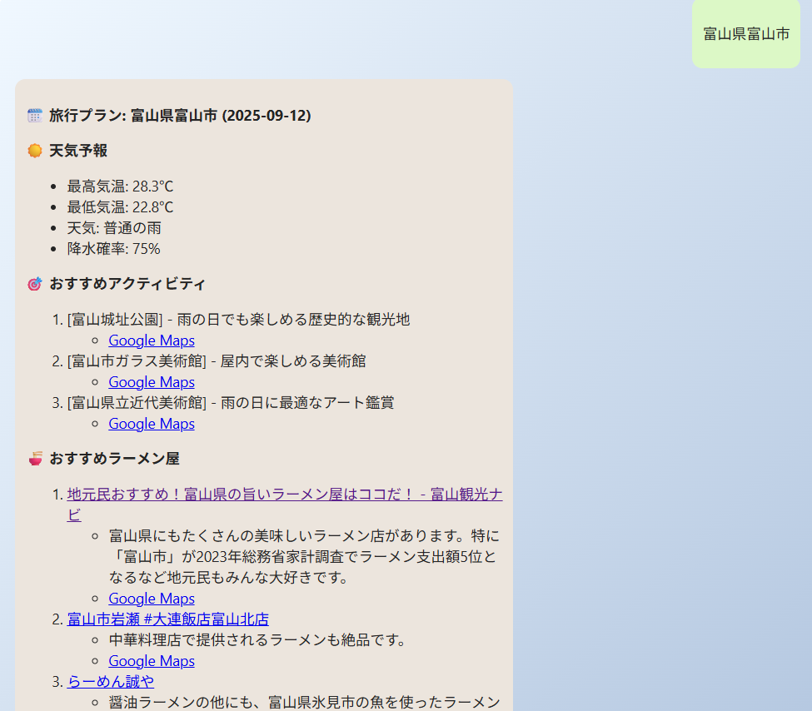Open the らーめん誠や link

110,682
